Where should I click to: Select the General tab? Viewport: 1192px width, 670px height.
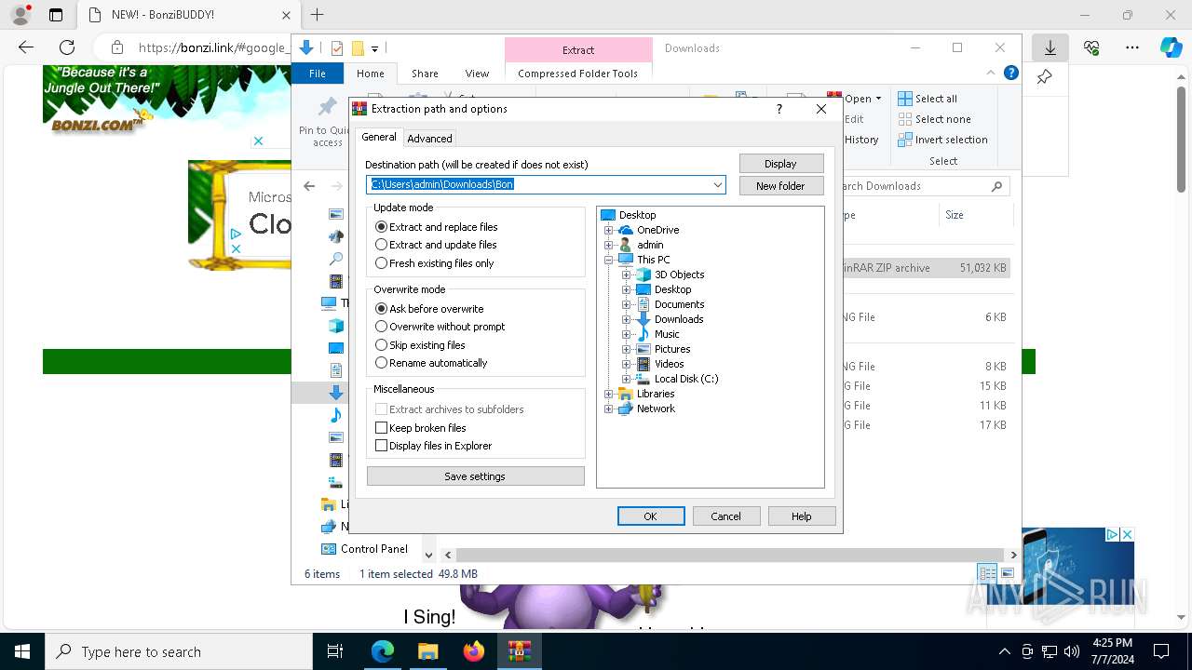[x=379, y=137]
